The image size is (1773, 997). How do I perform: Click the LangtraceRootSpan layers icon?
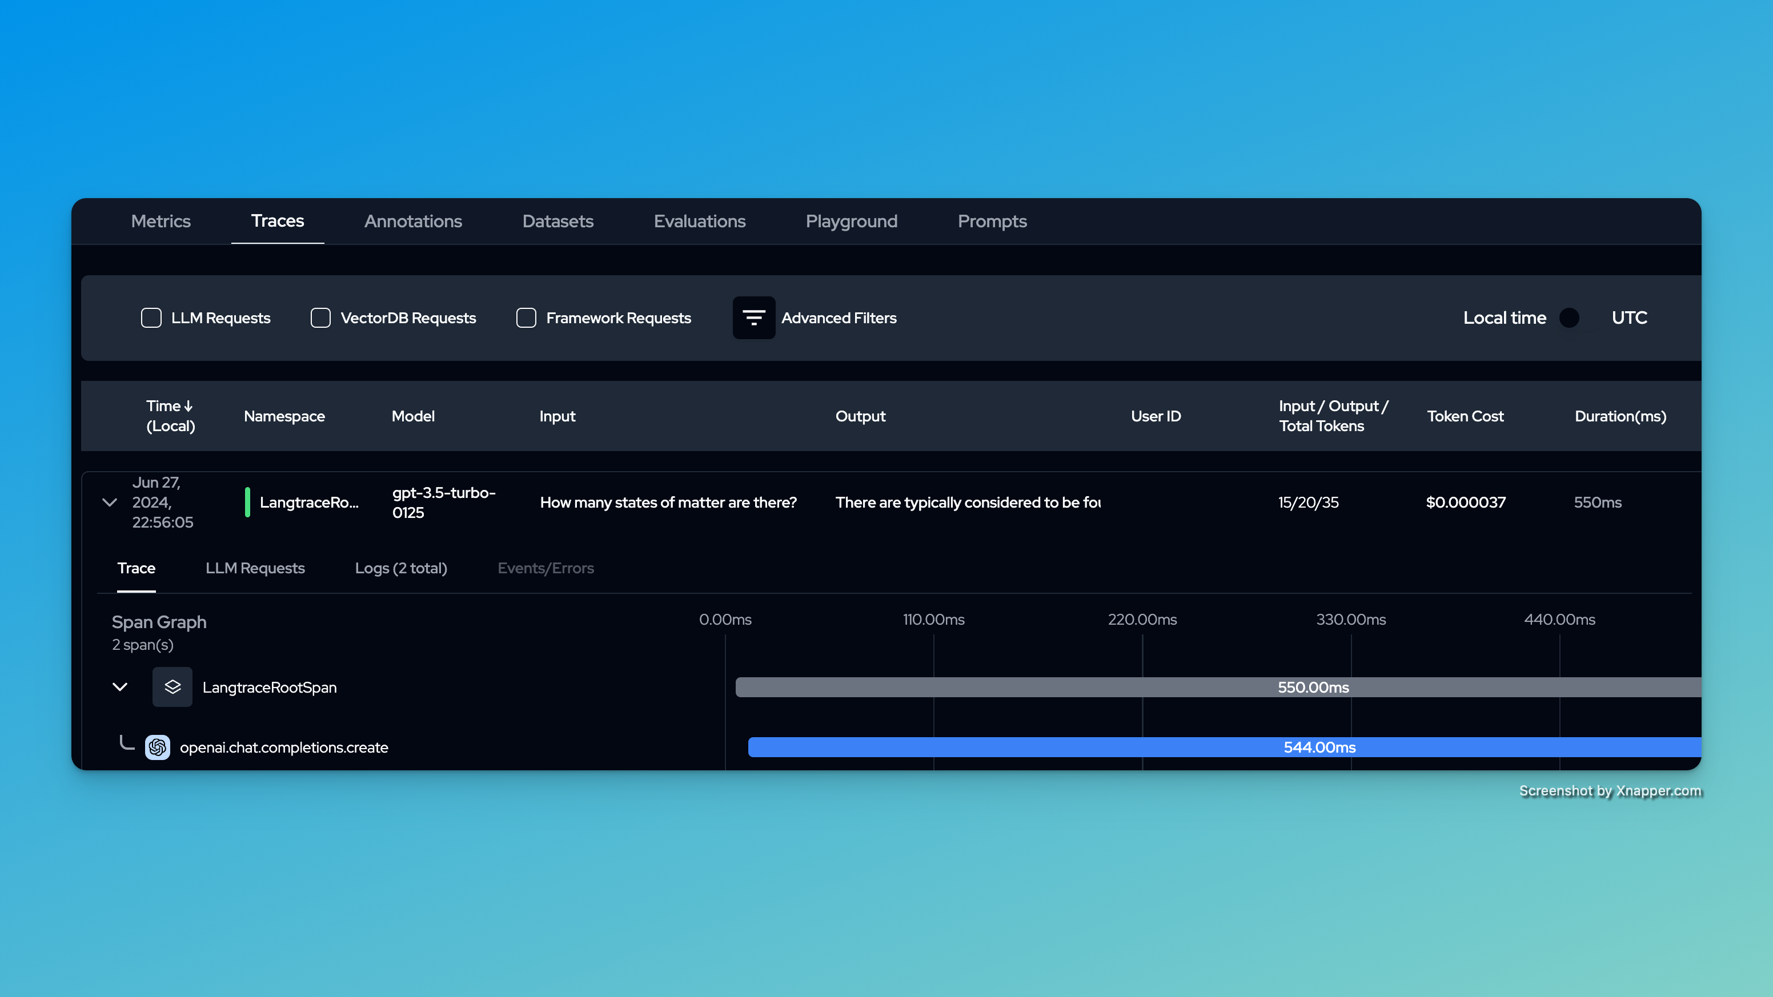172,687
